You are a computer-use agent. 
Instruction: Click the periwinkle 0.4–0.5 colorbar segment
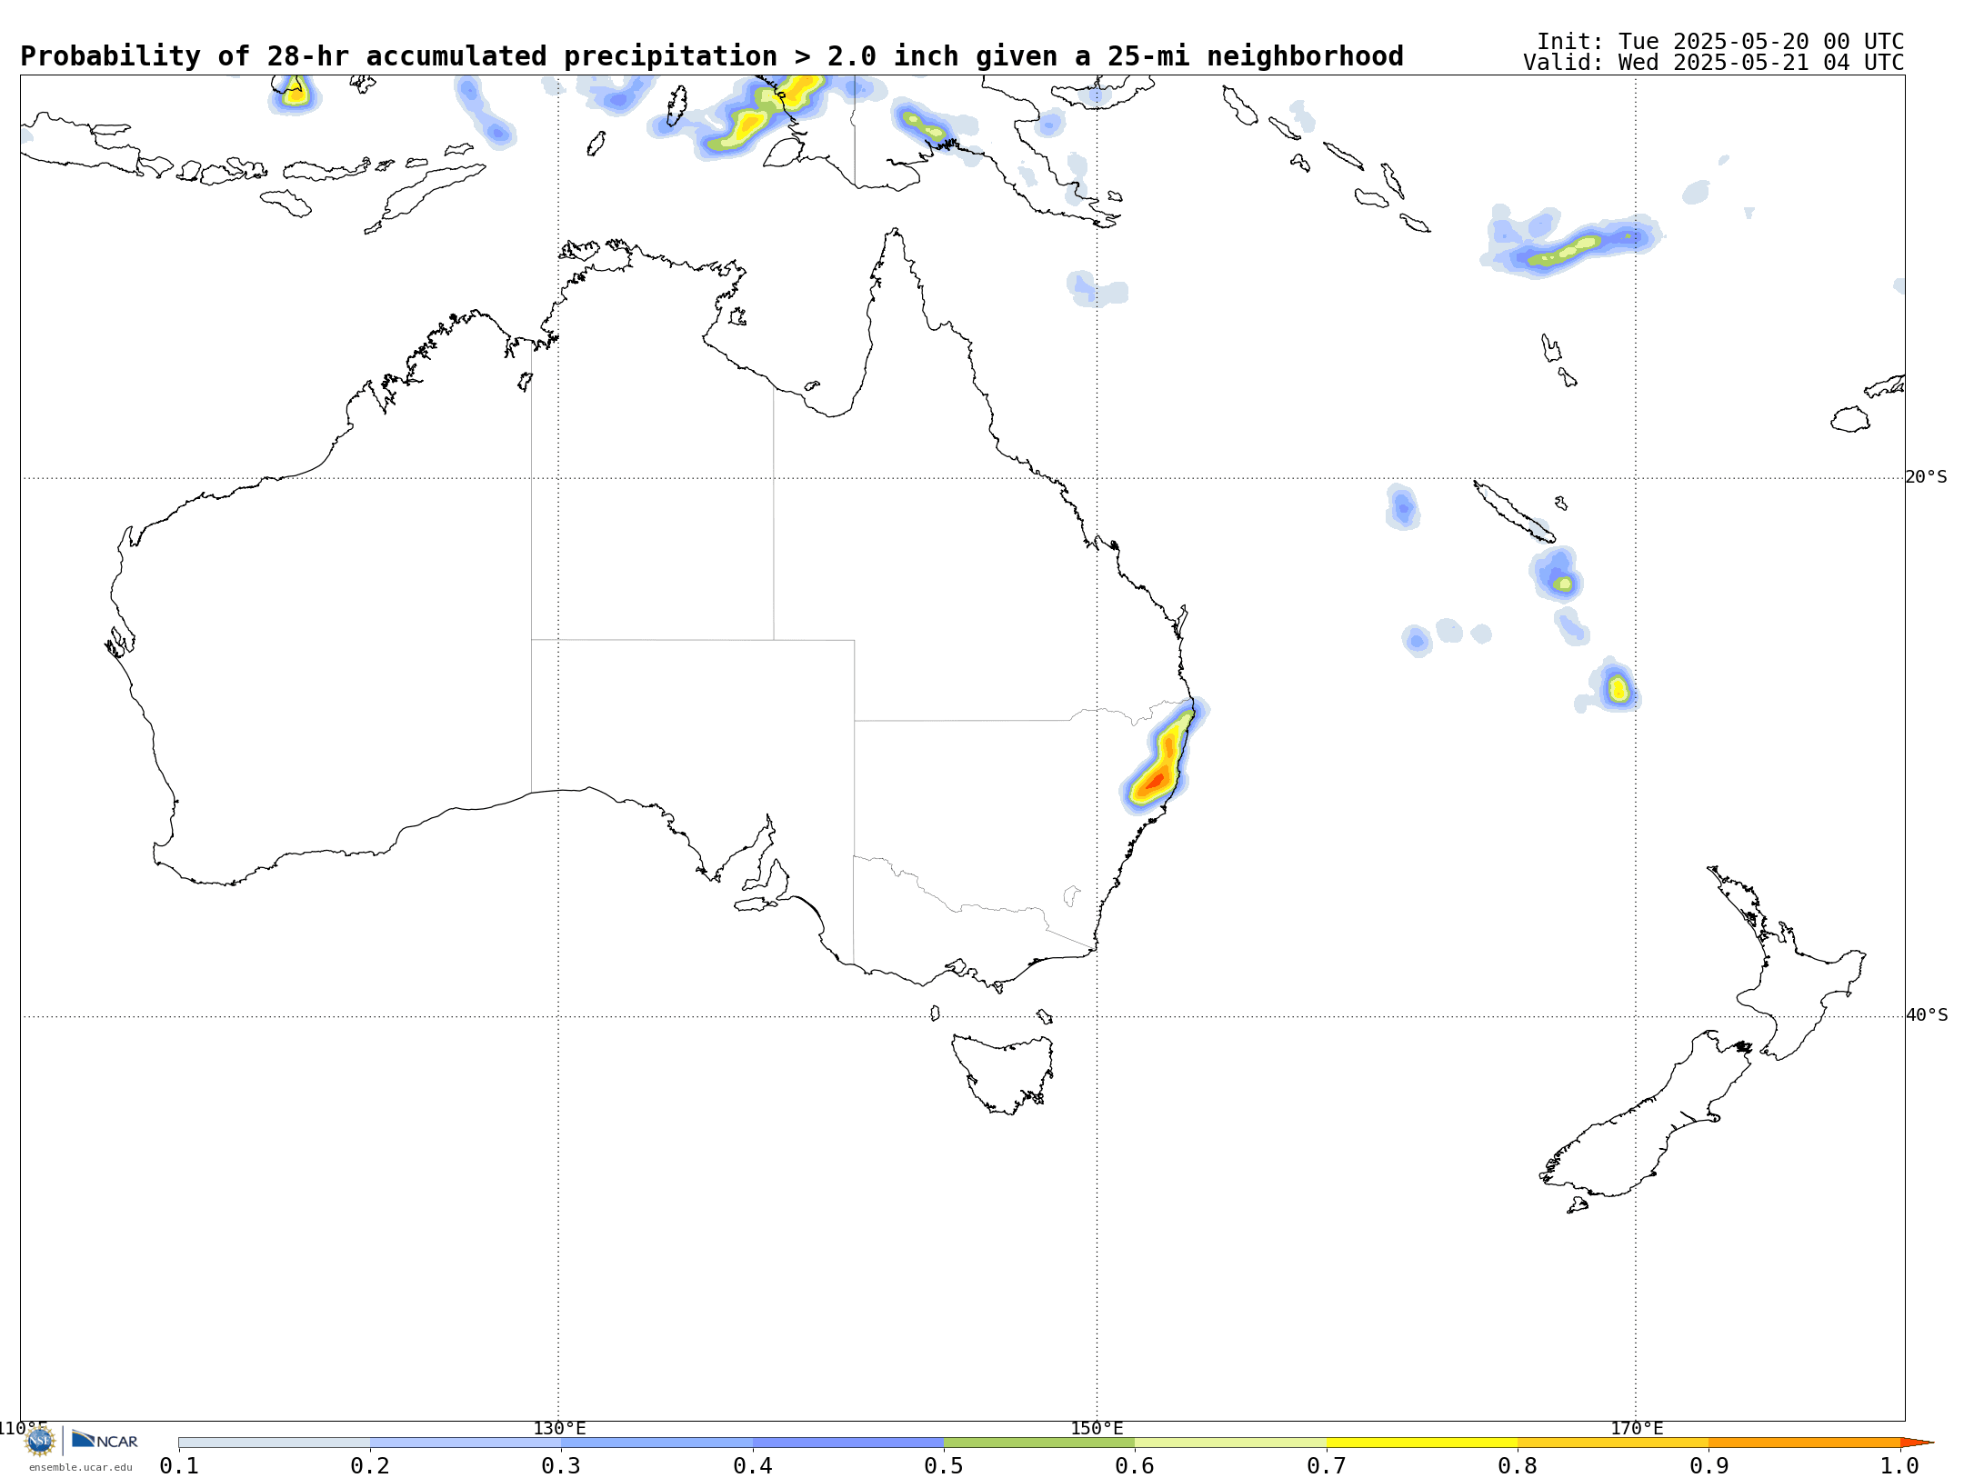tap(848, 1443)
